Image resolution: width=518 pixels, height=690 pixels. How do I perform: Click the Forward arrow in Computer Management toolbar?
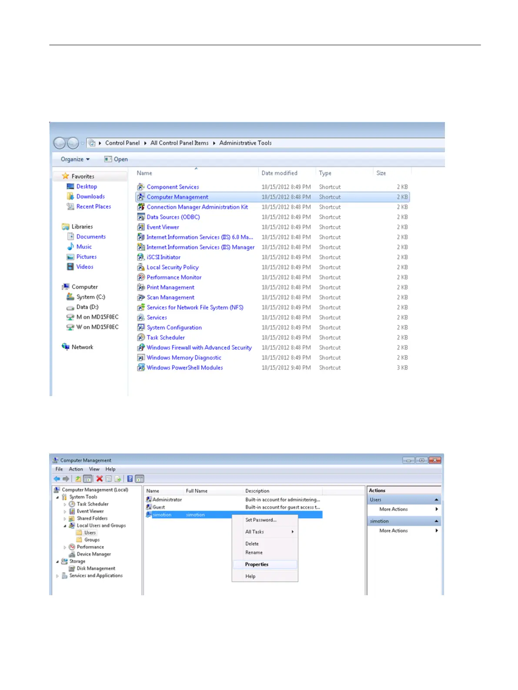(66, 479)
